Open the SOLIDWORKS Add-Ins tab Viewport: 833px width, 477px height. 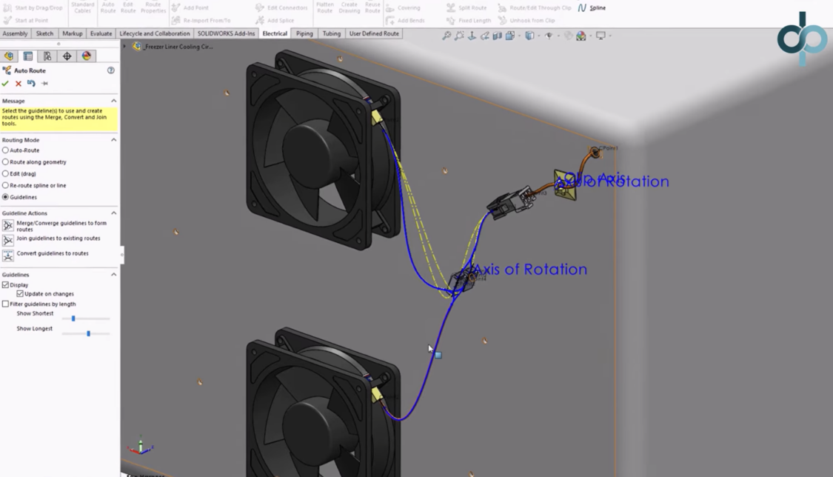click(x=227, y=33)
